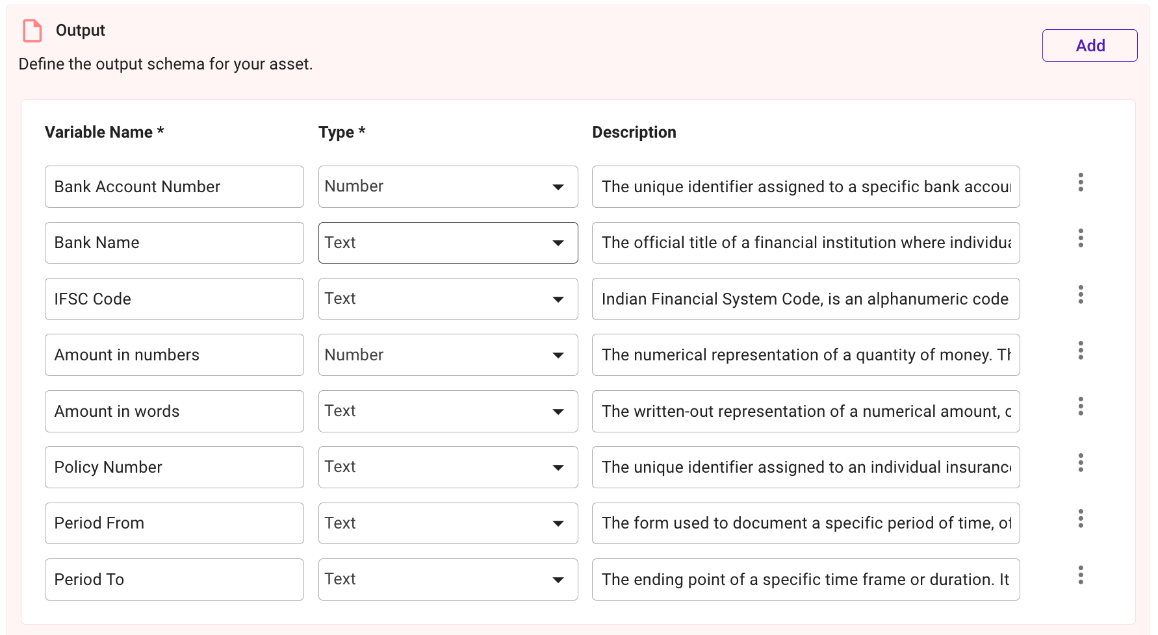
Task: Edit the Bank Account Number variable name field
Action: point(174,187)
